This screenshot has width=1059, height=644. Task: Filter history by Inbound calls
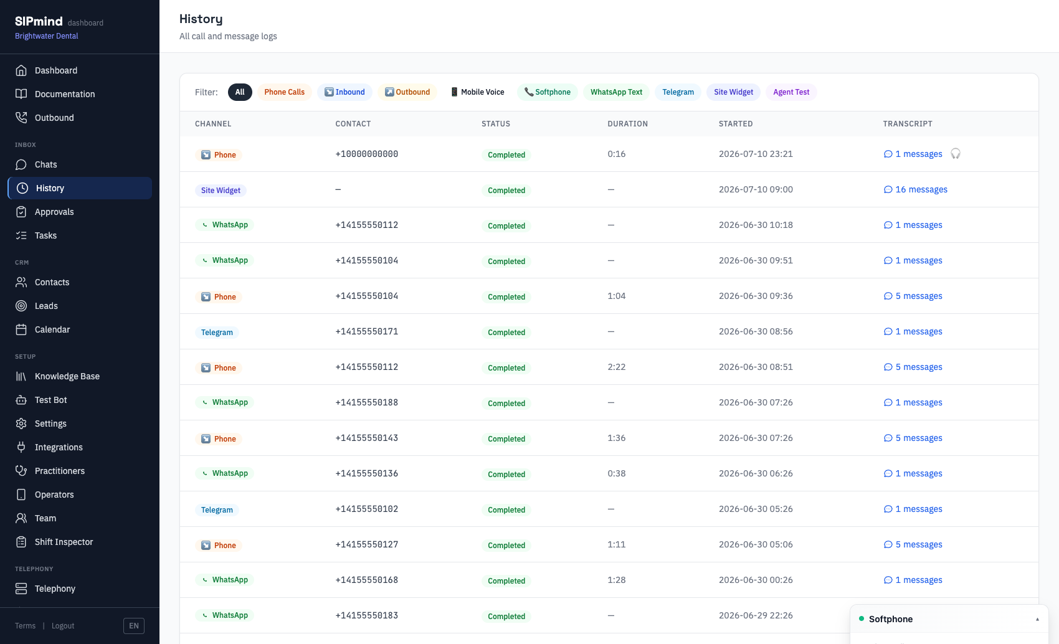click(344, 92)
